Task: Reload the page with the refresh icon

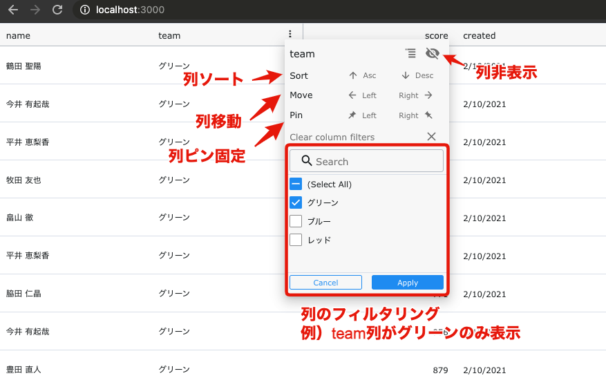Action: [x=57, y=10]
